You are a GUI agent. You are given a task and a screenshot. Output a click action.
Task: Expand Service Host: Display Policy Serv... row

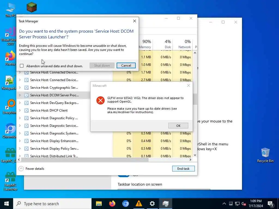pyautogui.click(x=20, y=149)
